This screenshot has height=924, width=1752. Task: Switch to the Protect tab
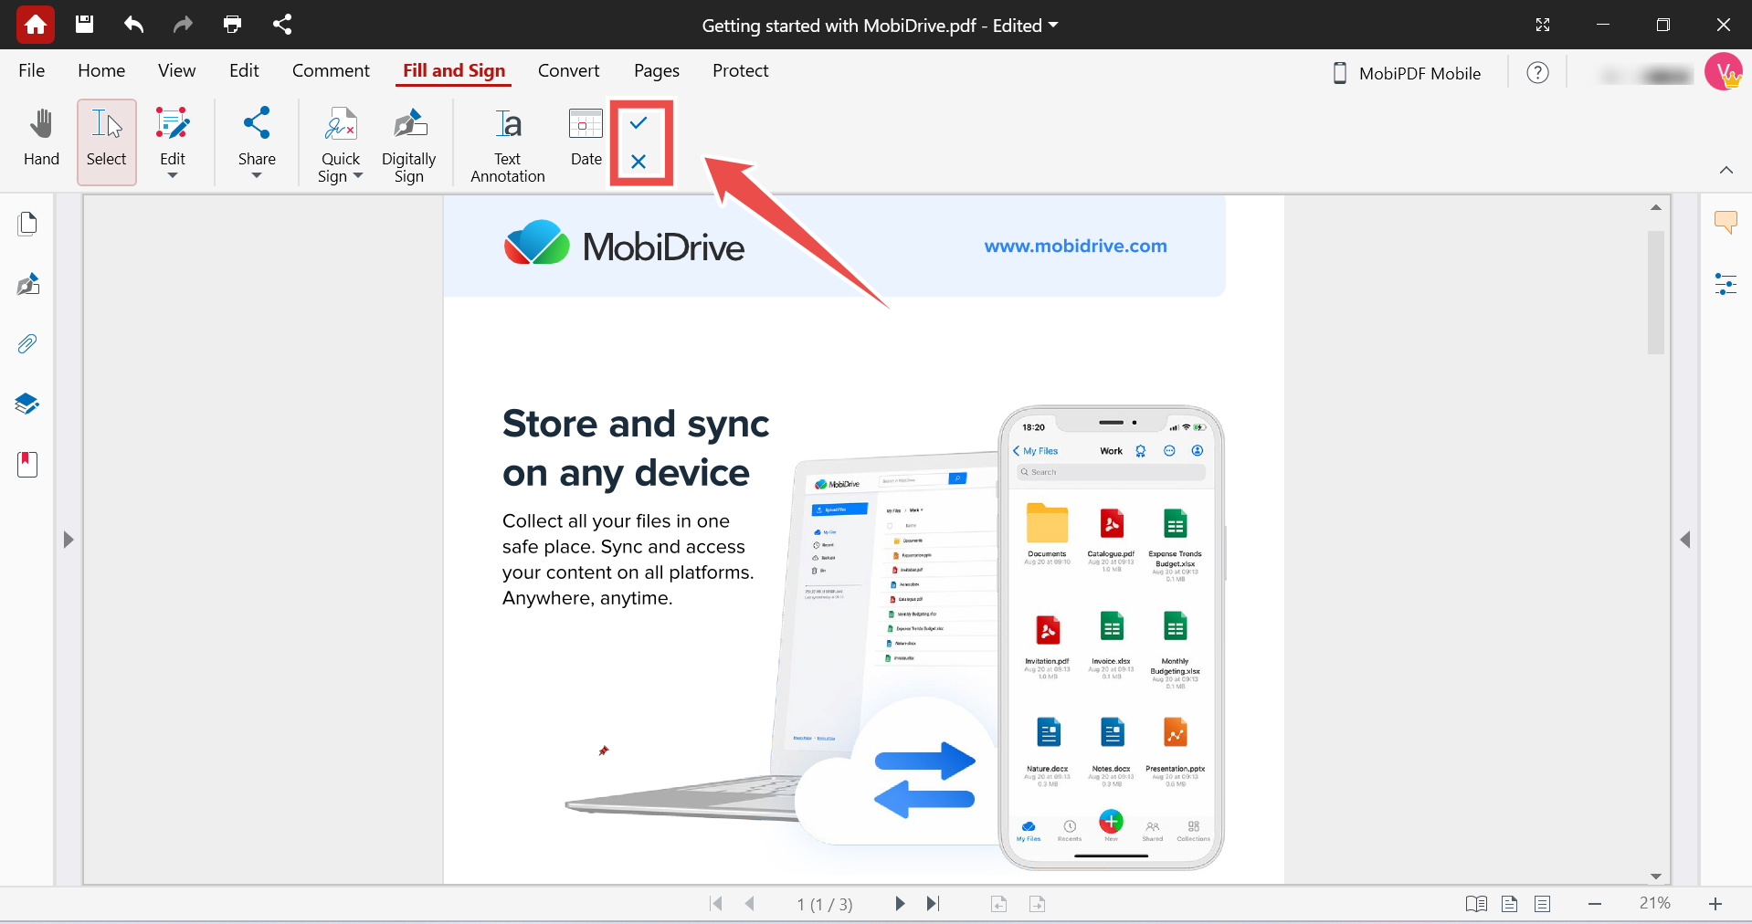coord(741,70)
